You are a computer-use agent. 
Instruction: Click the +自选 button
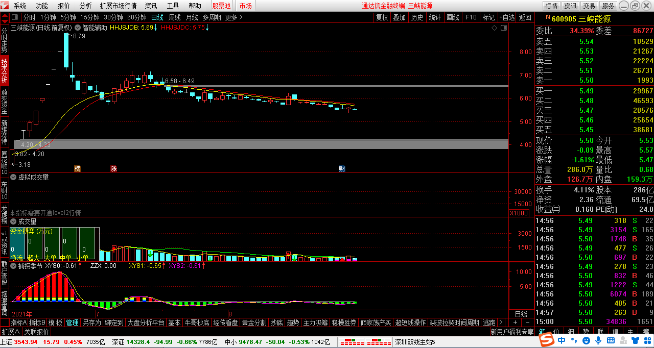click(x=507, y=17)
